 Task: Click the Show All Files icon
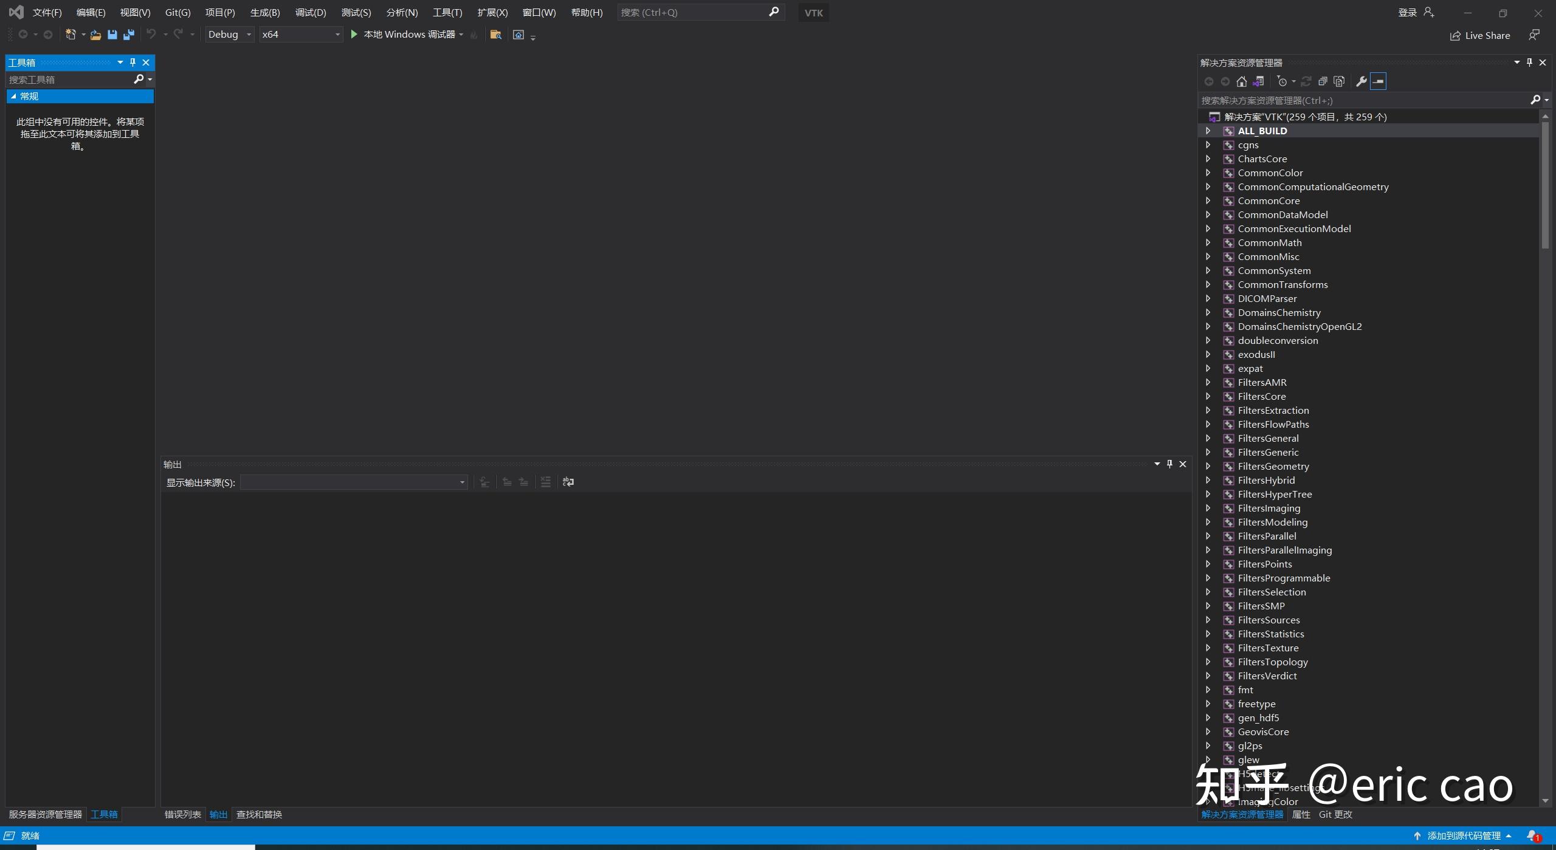tap(1339, 81)
